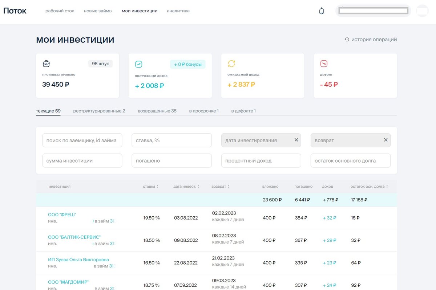
Task: Sort table by ставка column
Action: tap(151, 187)
